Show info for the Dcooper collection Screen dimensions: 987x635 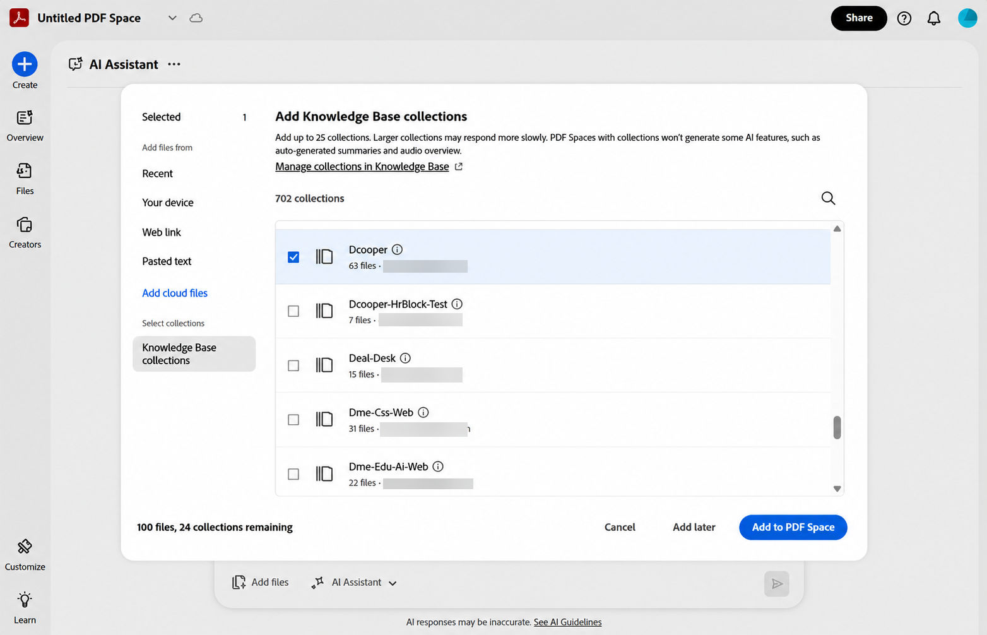tap(397, 249)
